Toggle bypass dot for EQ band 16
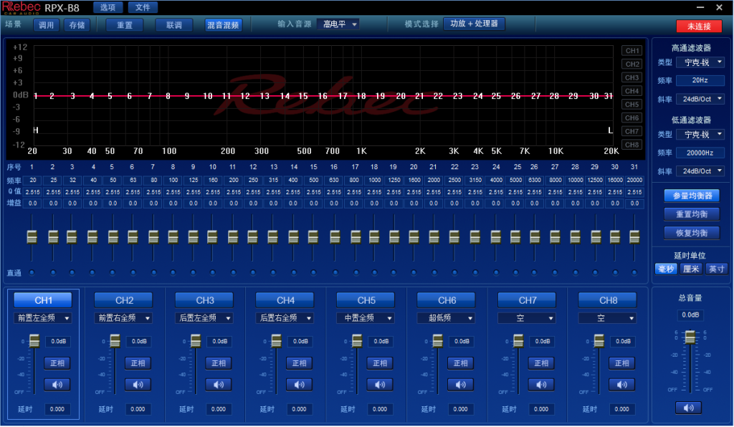The height and width of the screenshot is (427, 734). (335, 273)
